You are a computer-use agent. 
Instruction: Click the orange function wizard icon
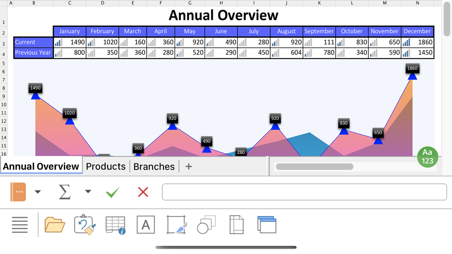(x=18, y=192)
